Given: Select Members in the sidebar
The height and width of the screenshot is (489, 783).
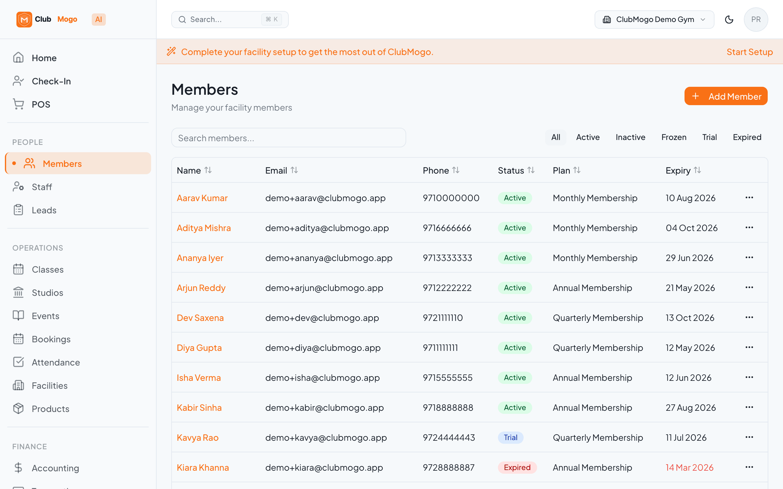Looking at the screenshot, I should pos(78,163).
